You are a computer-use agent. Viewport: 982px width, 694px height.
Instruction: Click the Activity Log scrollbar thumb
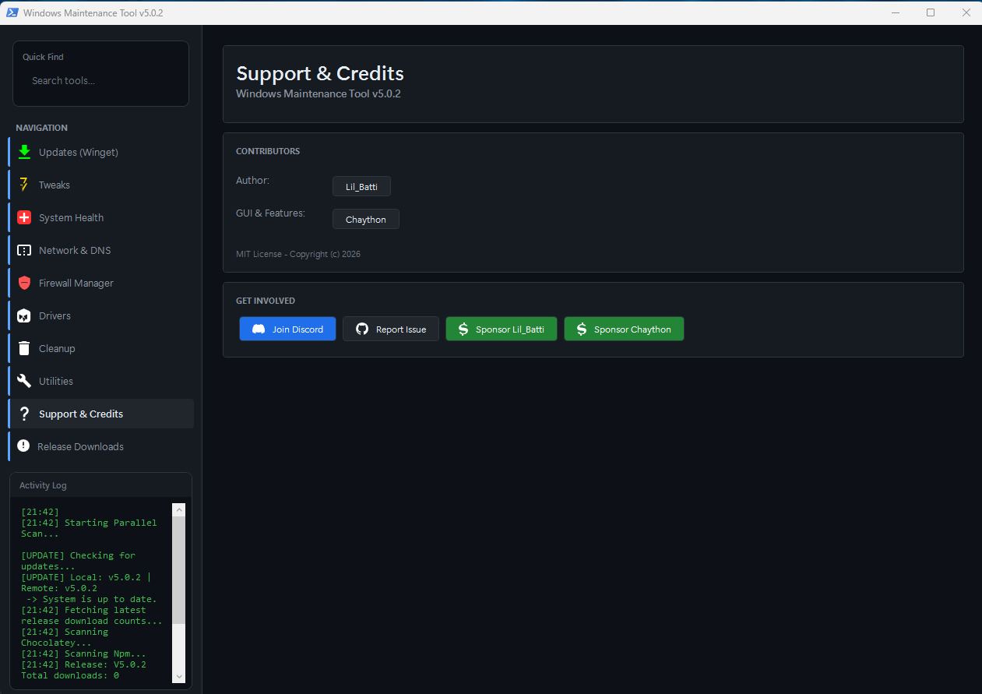click(x=179, y=569)
